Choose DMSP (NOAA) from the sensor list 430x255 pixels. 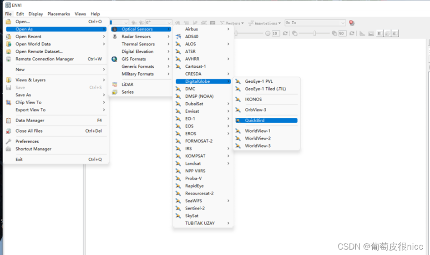[199, 96]
